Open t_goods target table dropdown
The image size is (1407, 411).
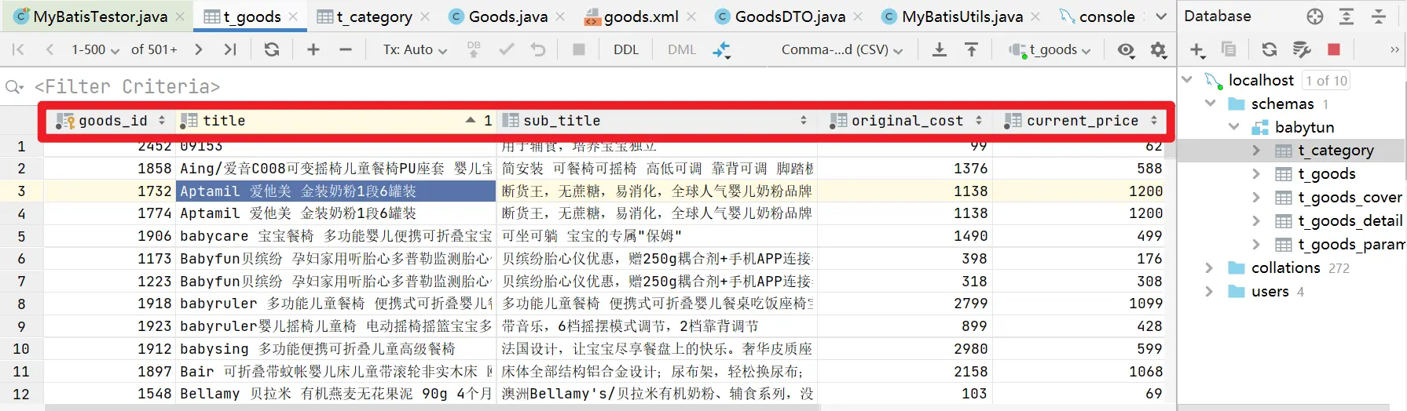tap(1050, 49)
